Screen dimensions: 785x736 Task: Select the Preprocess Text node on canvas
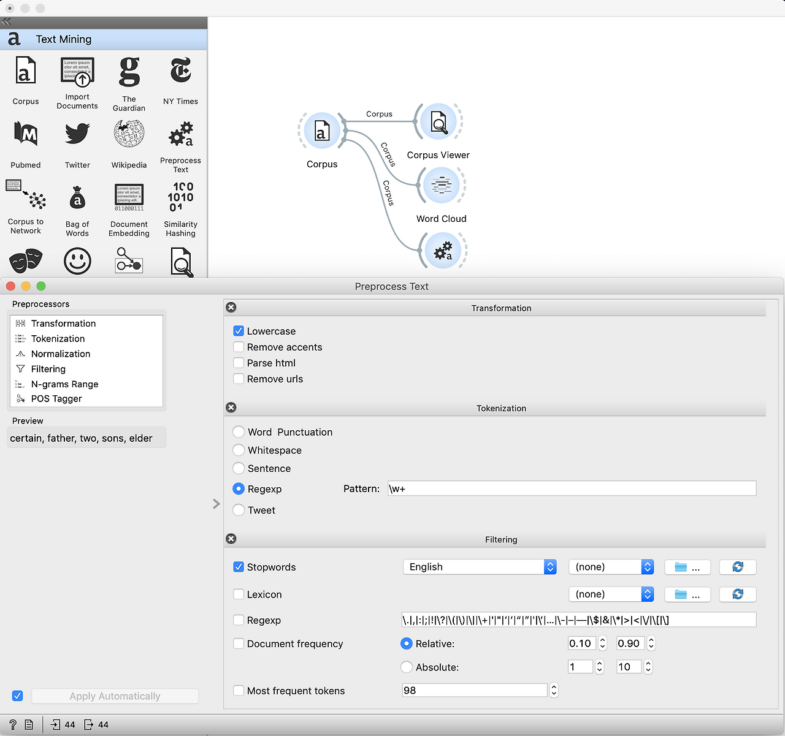[x=443, y=251]
